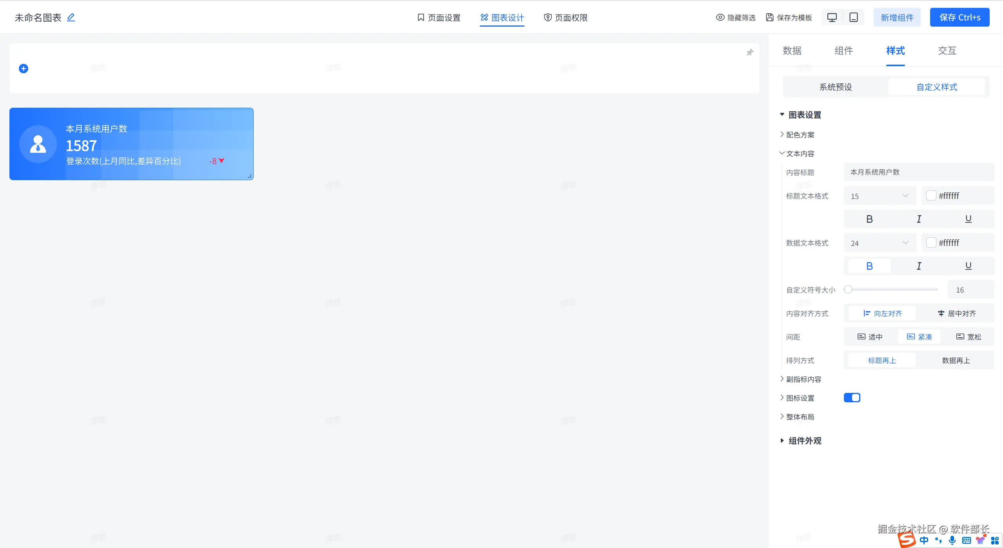
Task: Click the pin icon on filter bar
Action: [749, 52]
